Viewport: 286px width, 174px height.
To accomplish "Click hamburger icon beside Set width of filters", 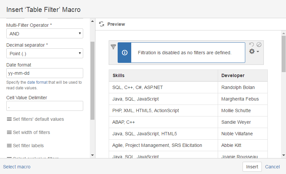I will coord(9,132).
